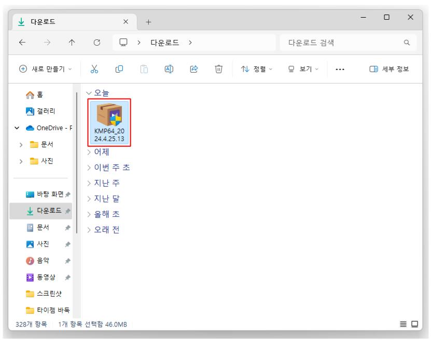The image size is (431, 343).
Task: Click the 1개 항목 선택함 46.0MB status text
Action: [x=92, y=324]
